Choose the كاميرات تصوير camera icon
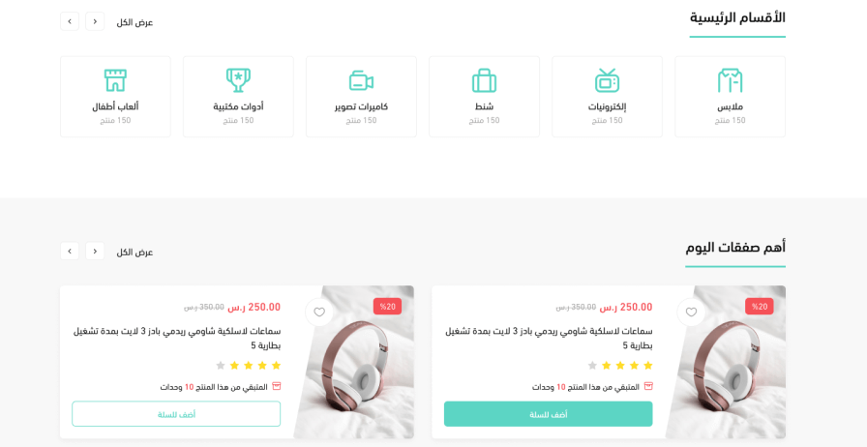The height and width of the screenshot is (447, 867). [x=361, y=80]
